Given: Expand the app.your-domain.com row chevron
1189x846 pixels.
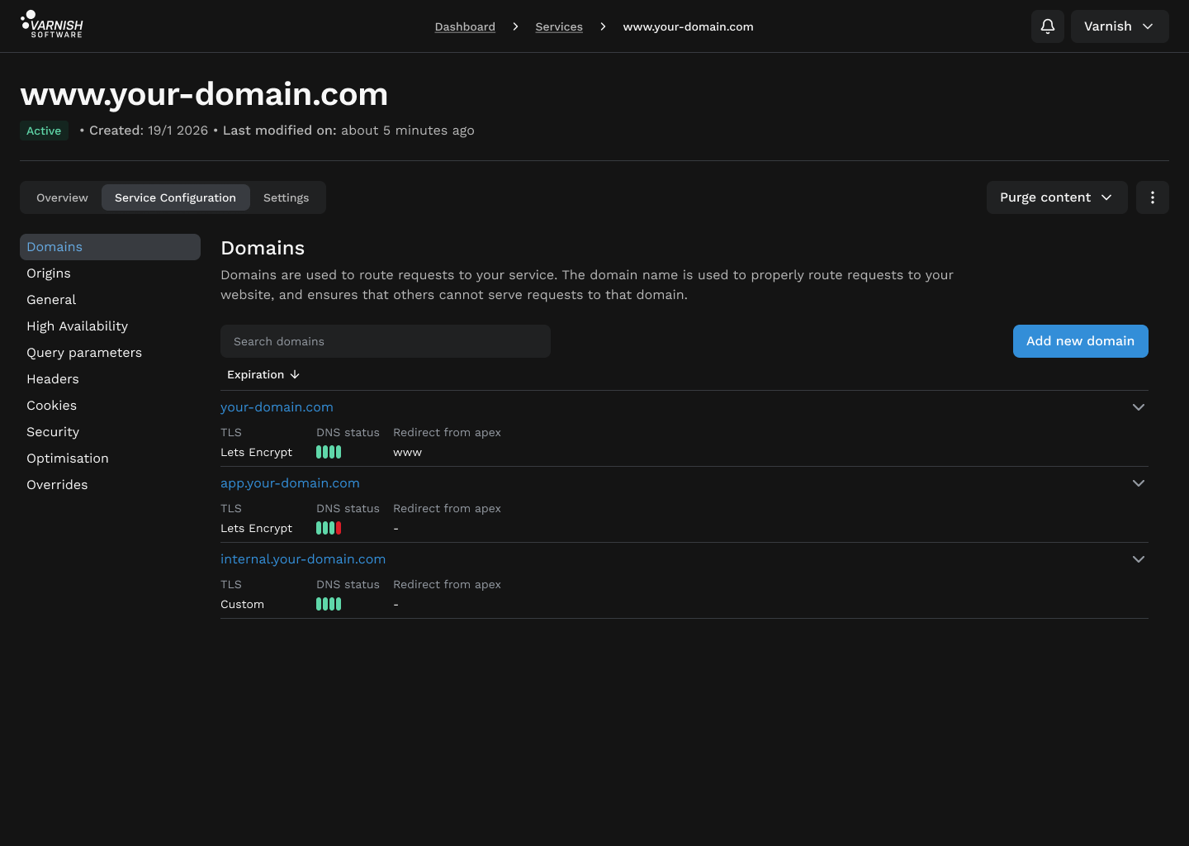Looking at the screenshot, I should 1138,483.
